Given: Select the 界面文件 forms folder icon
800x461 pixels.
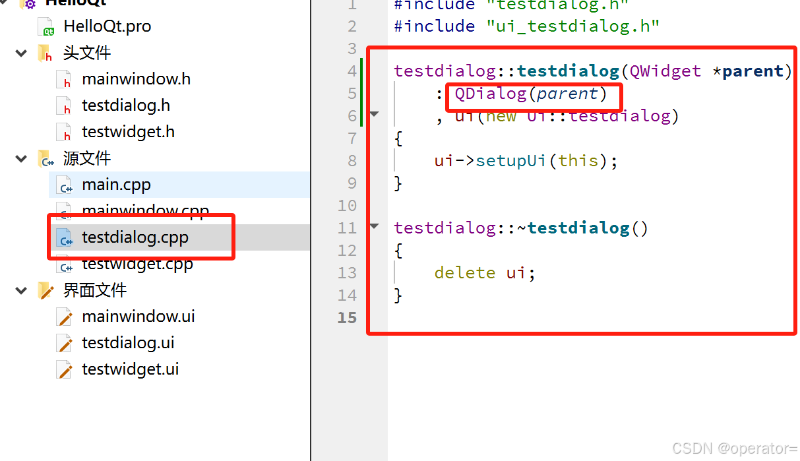Looking at the screenshot, I should pyautogui.click(x=45, y=291).
